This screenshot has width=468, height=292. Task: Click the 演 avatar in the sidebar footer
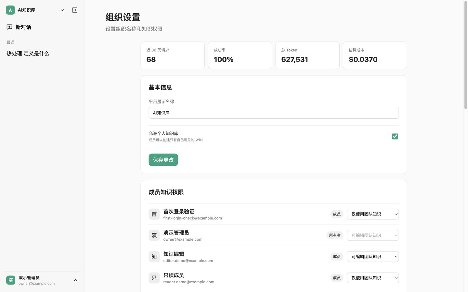pyautogui.click(x=11, y=280)
